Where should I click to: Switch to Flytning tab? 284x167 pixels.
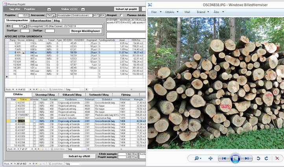126,95
